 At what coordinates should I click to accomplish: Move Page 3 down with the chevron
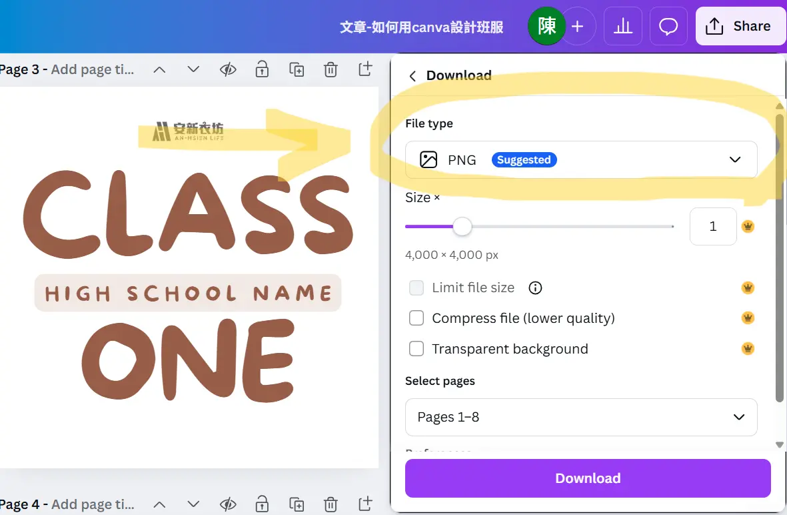pyautogui.click(x=193, y=69)
